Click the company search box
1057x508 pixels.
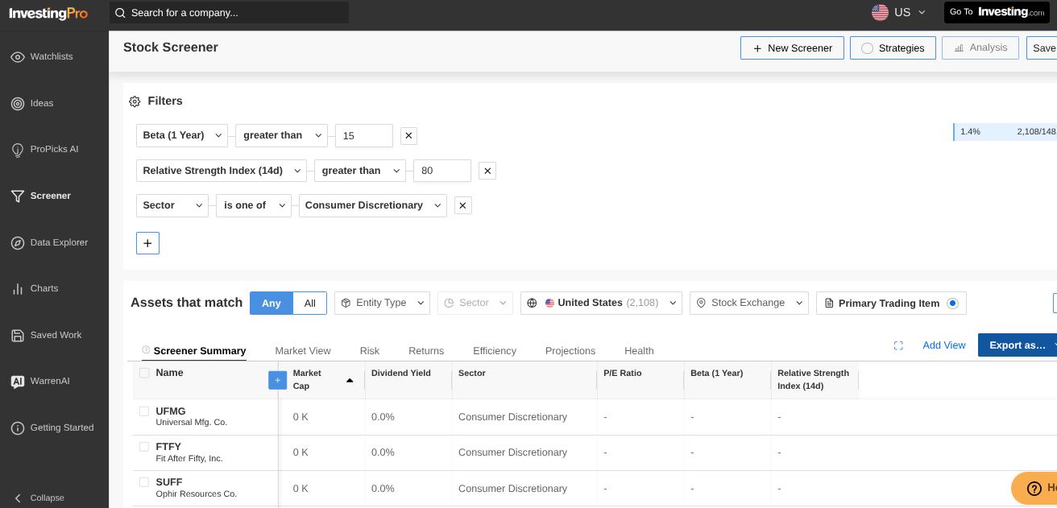click(230, 13)
